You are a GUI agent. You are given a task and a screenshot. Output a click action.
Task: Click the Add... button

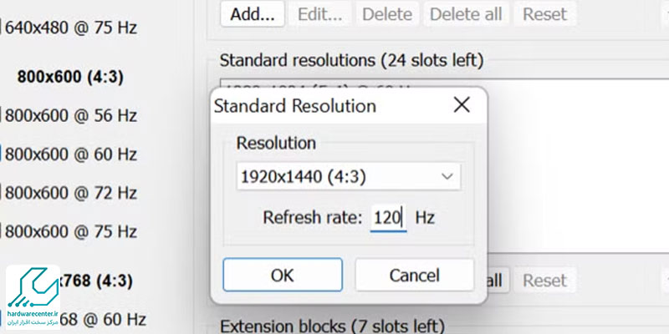(x=253, y=14)
